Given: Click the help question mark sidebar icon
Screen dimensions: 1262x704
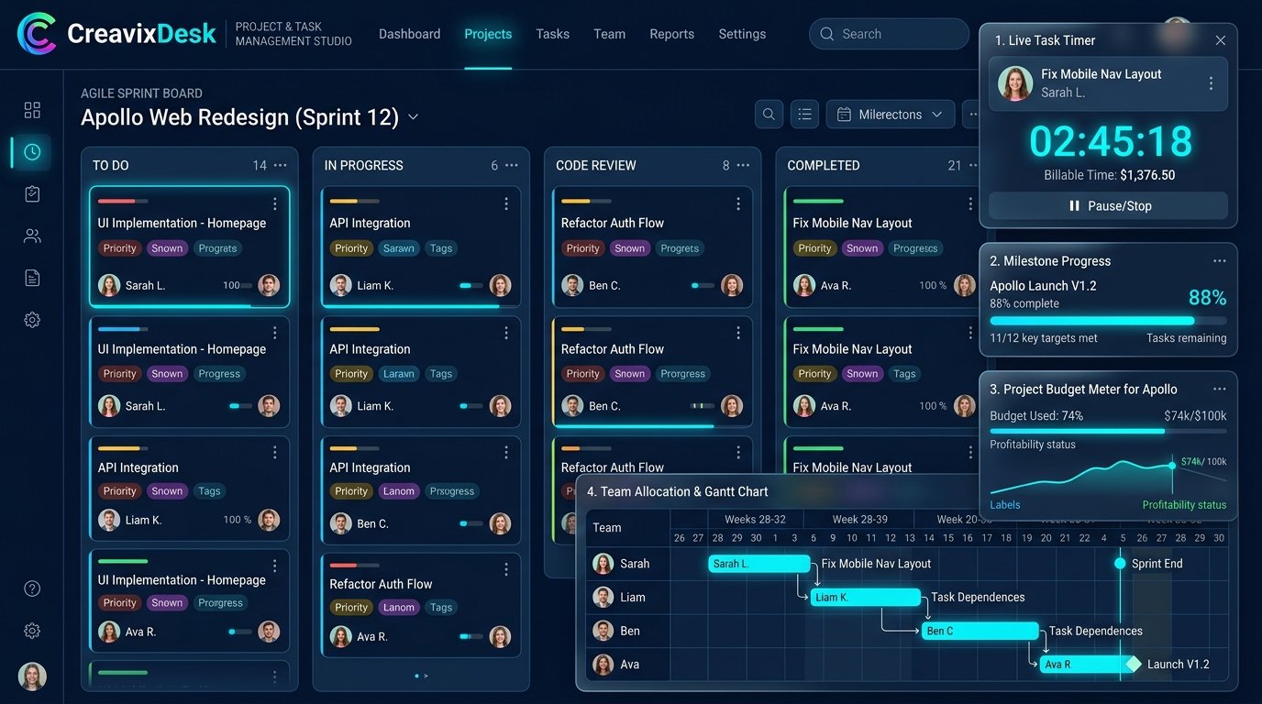Looking at the screenshot, I should click(32, 588).
